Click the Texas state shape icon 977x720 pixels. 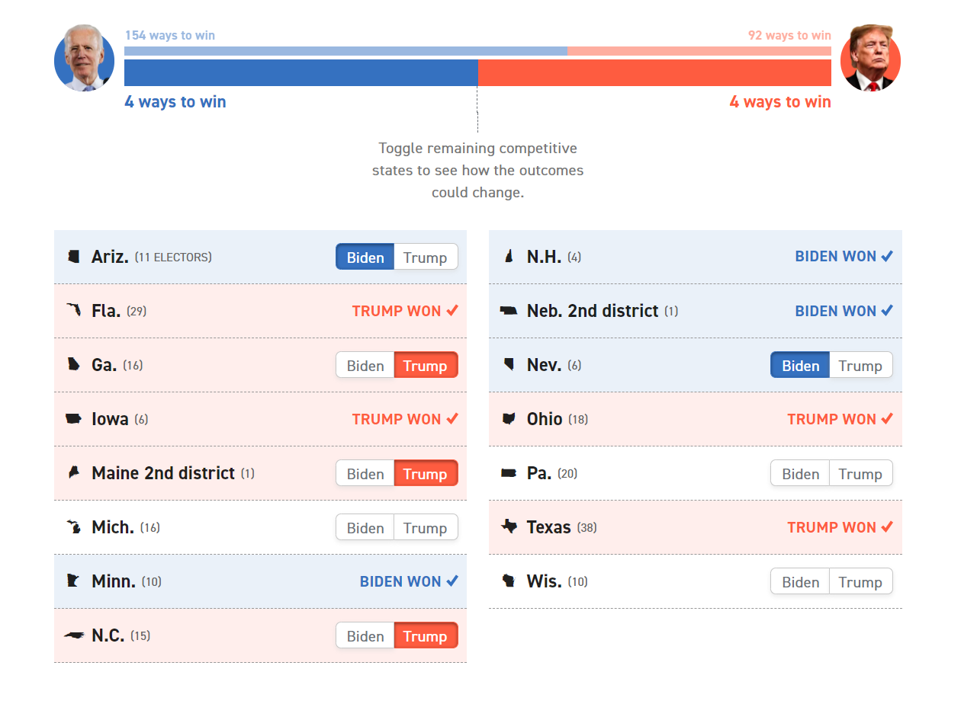coord(509,526)
